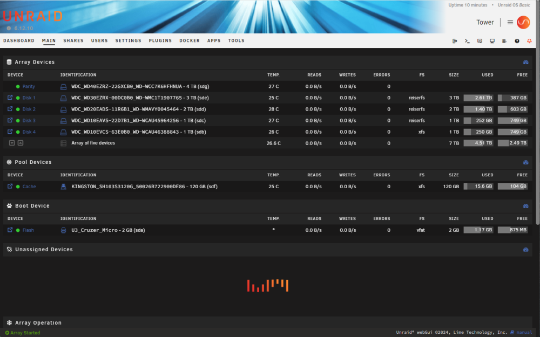Browse Disk 1 via its folder icon

coord(10,98)
